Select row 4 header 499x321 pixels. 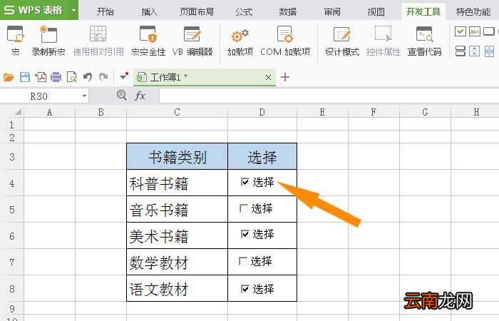pos(12,183)
